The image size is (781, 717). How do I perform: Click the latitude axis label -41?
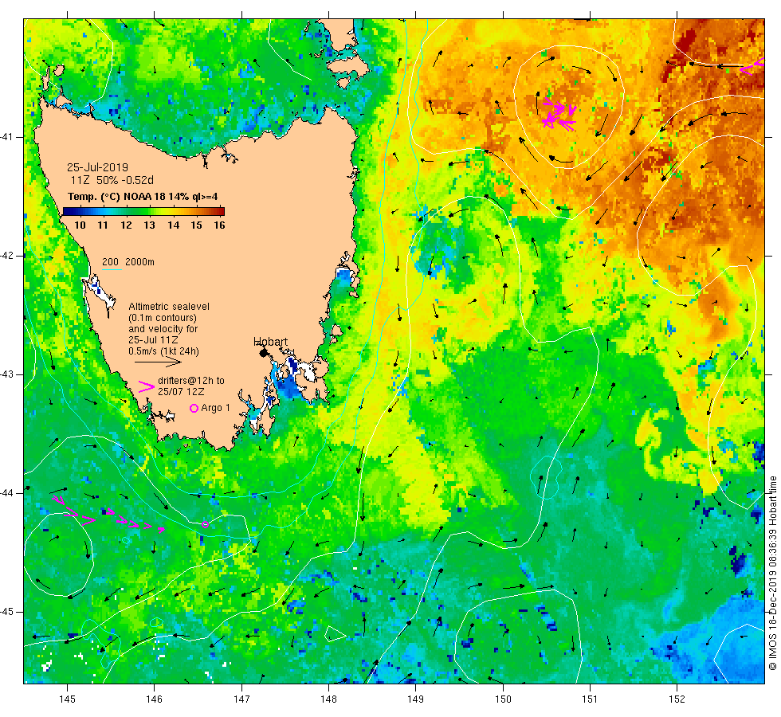click(x=6, y=137)
